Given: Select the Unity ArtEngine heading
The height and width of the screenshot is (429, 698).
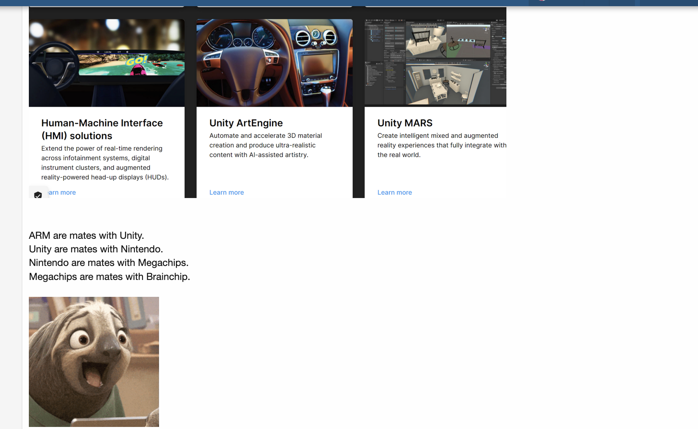Looking at the screenshot, I should tap(246, 123).
